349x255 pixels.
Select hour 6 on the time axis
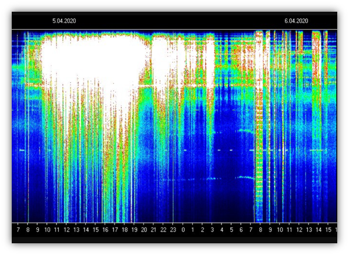tap(241, 230)
